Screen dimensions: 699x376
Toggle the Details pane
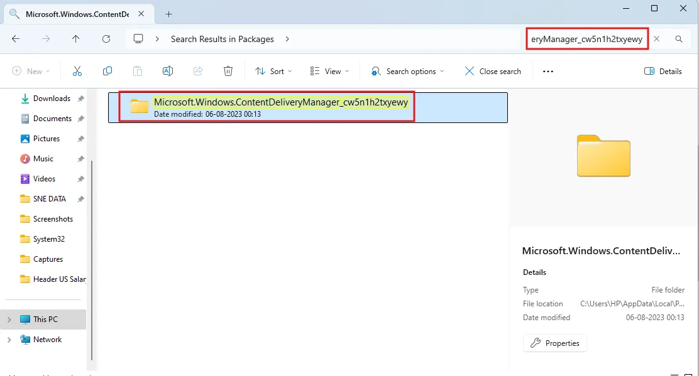coord(663,71)
